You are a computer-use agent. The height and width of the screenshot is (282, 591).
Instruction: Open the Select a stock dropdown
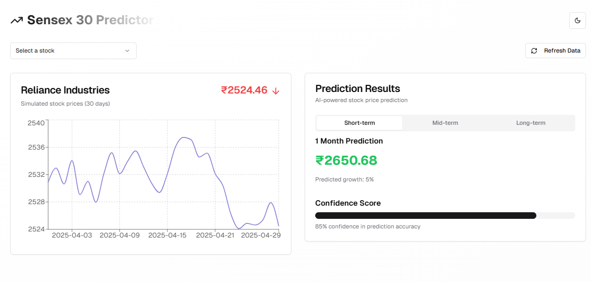pyautogui.click(x=73, y=51)
